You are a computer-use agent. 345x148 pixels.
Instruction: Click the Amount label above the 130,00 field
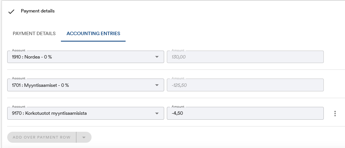[x=178, y=50]
